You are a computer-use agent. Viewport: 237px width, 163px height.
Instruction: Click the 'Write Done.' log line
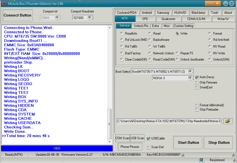coord(15,131)
